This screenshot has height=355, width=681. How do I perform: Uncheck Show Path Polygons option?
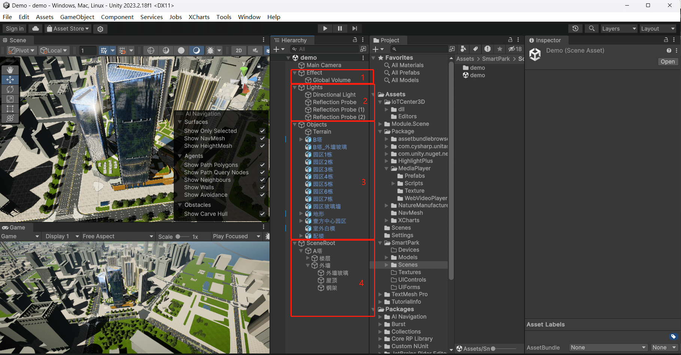262,165
